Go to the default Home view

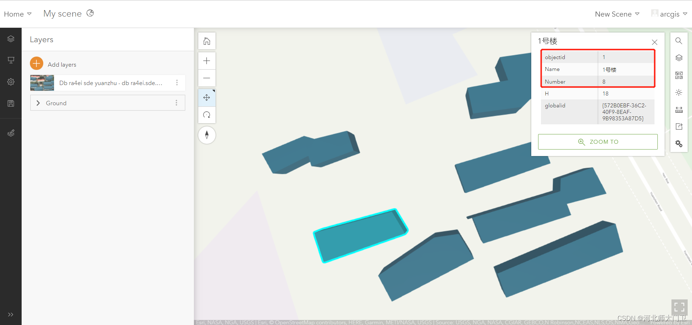pos(207,41)
